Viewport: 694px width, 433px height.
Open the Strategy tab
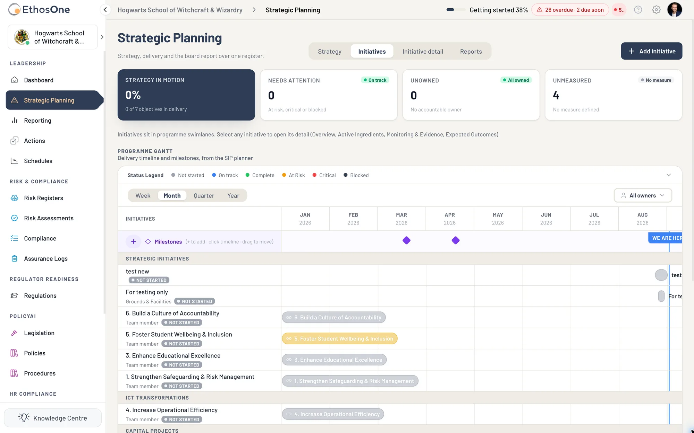[330, 51]
